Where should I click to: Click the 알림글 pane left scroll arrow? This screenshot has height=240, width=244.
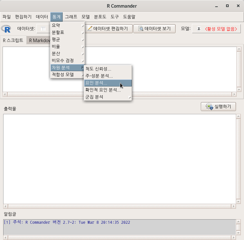tap(6, 237)
